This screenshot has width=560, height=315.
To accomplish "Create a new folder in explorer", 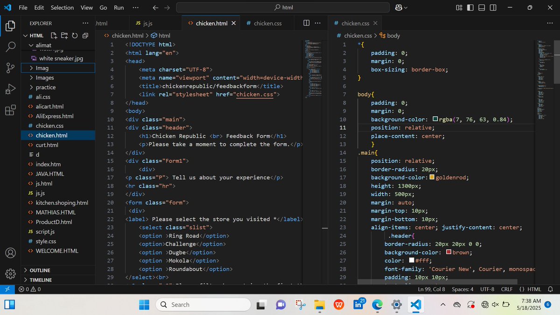I will tap(64, 35).
